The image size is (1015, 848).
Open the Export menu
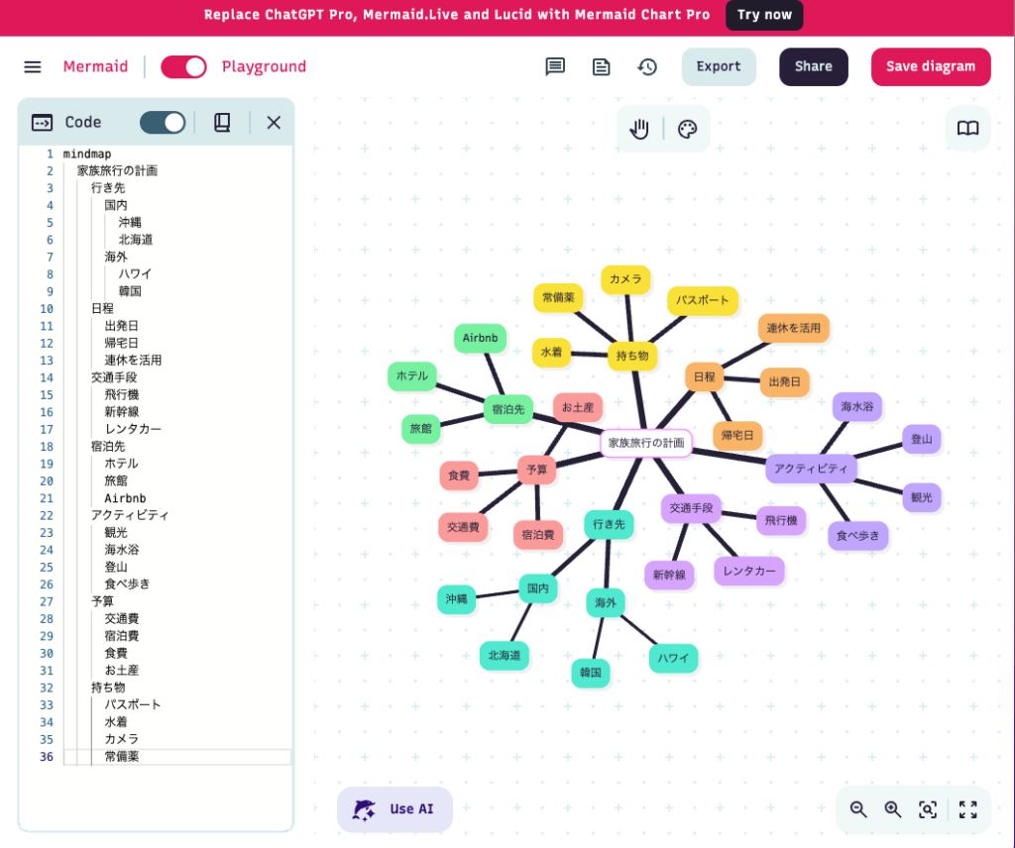tap(719, 66)
